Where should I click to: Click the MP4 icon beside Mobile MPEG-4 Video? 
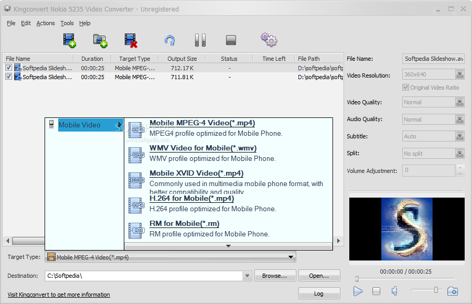136,130
